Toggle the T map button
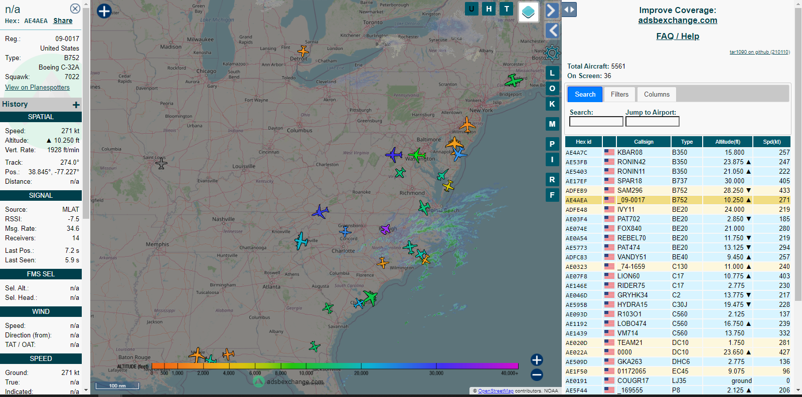 tap(507, 9)
